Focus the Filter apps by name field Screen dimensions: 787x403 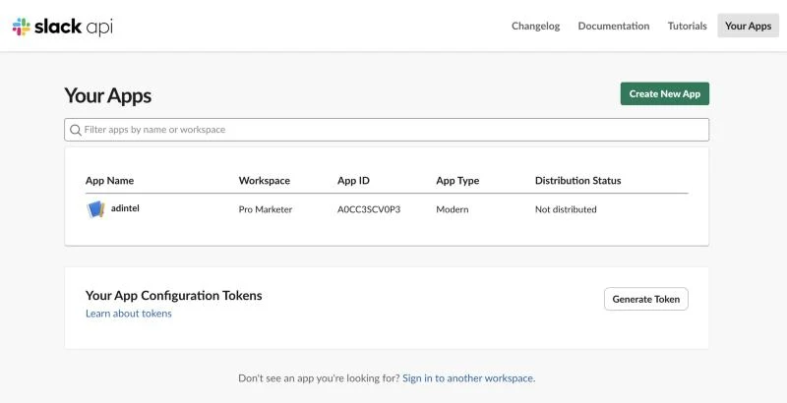pyautogui.click(x=387, y=130)
